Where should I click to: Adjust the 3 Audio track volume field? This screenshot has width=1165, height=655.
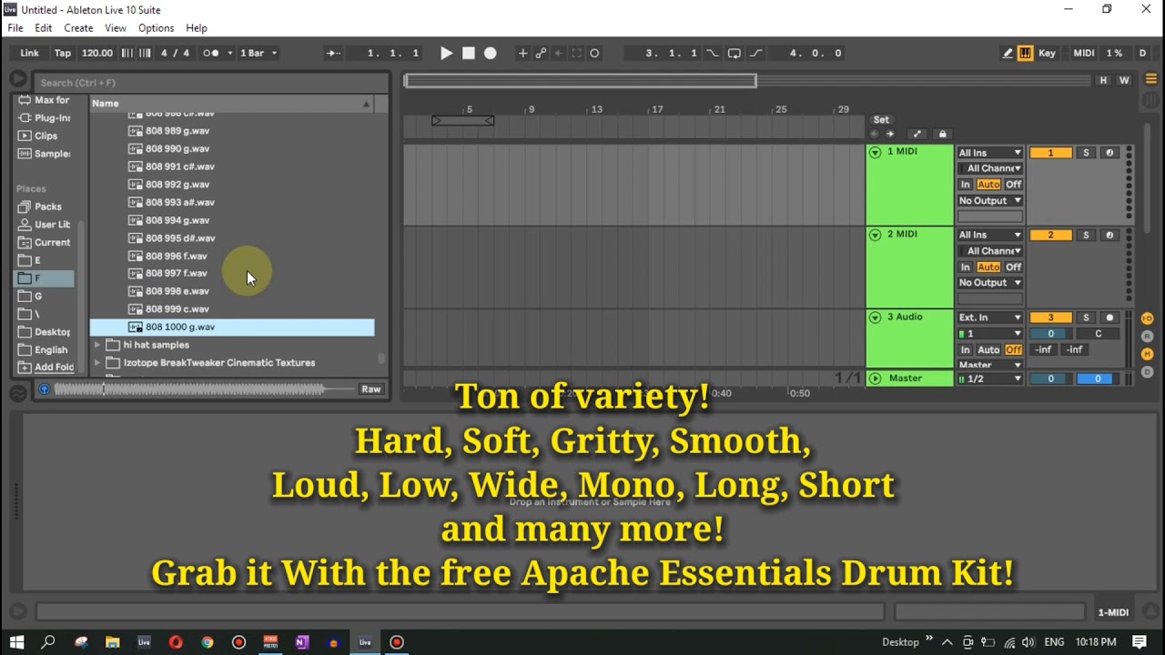point(1050,334)
